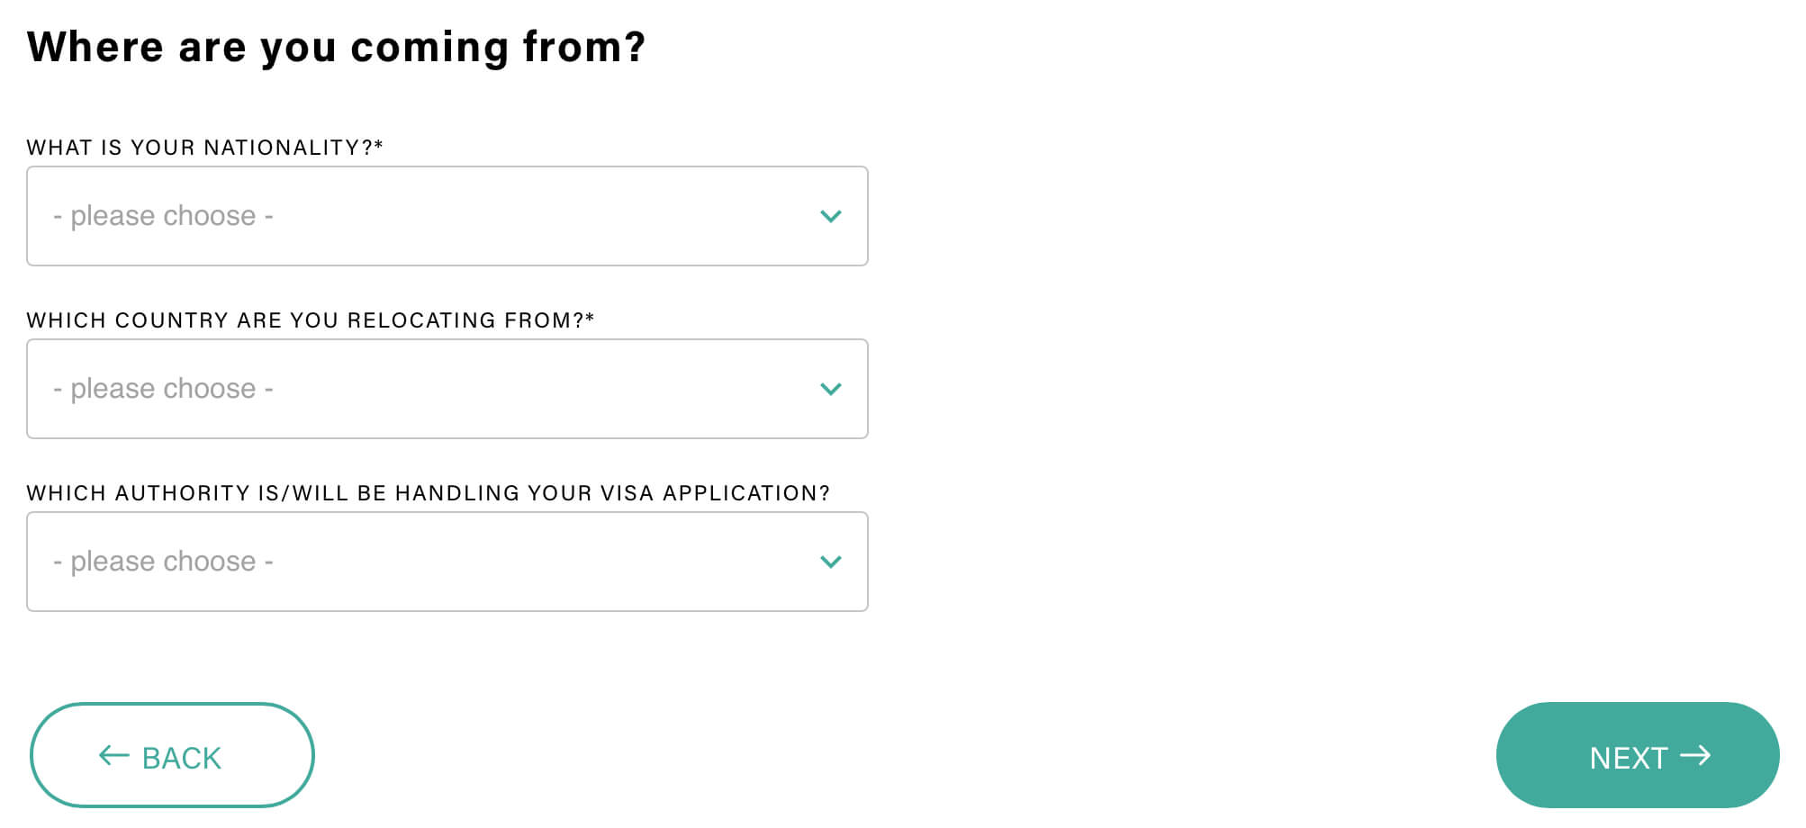Click the NEXT text label
This screenshot has width=1806, height=828.
pos(1628,758)
